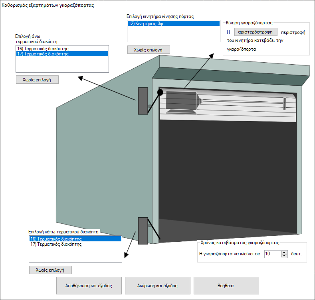The height and width of the screenshot is (300, 315).
Task: Decrease the garage door closing time by one
Action: click(284, 255)
